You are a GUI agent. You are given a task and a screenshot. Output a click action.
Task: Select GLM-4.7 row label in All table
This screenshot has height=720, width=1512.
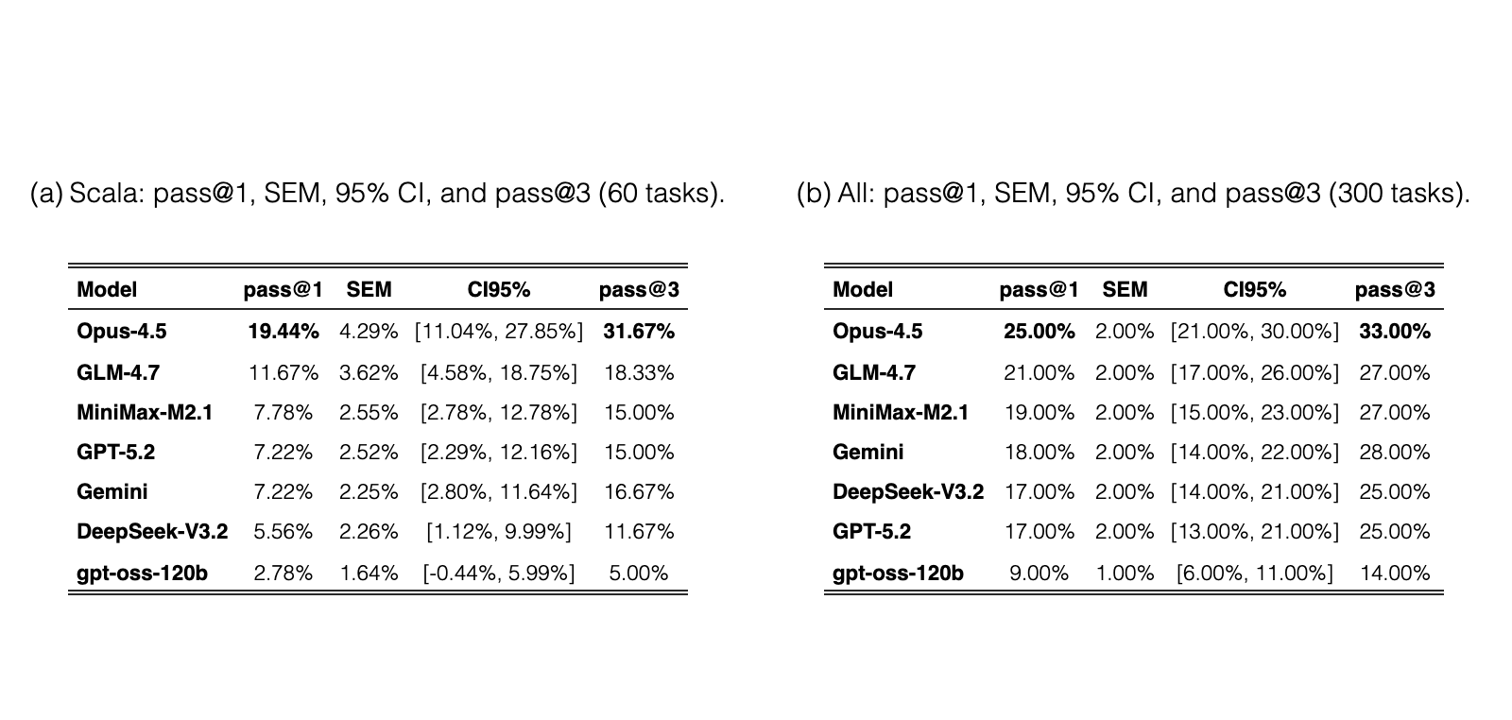coord(874,373)
